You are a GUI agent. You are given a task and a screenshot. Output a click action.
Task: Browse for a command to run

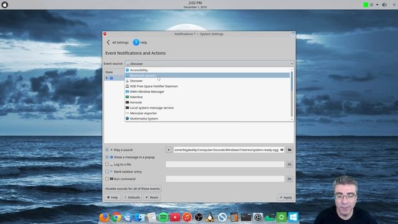[x=289, y=179]
